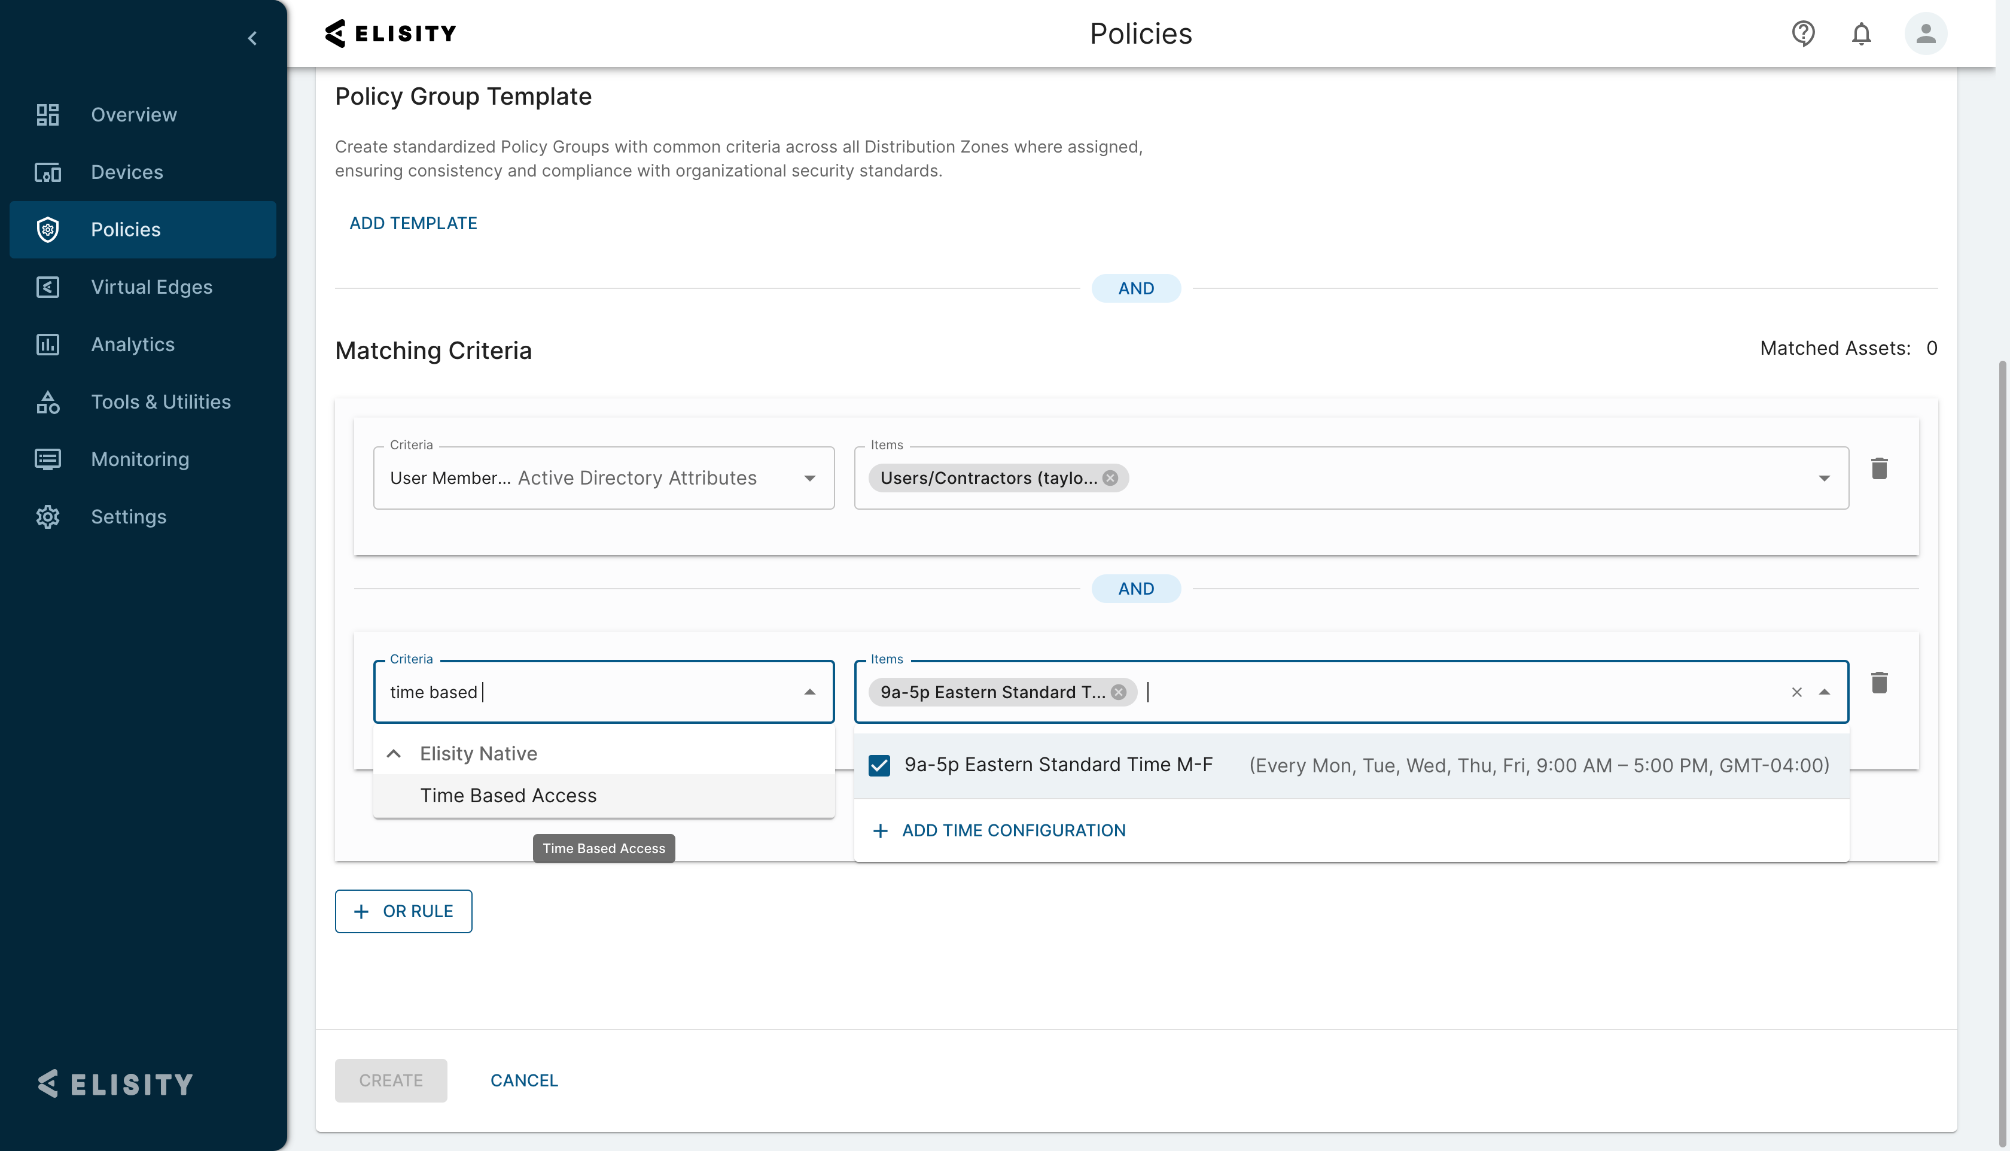Open the notifications bell

(1862, 34)
